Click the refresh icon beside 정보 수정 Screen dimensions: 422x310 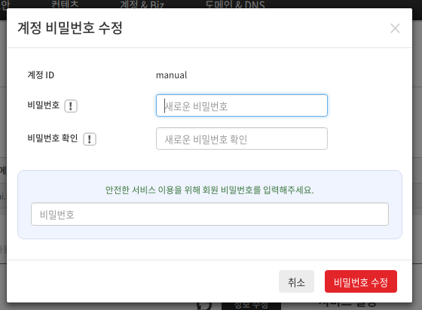[x=204, y=305]
